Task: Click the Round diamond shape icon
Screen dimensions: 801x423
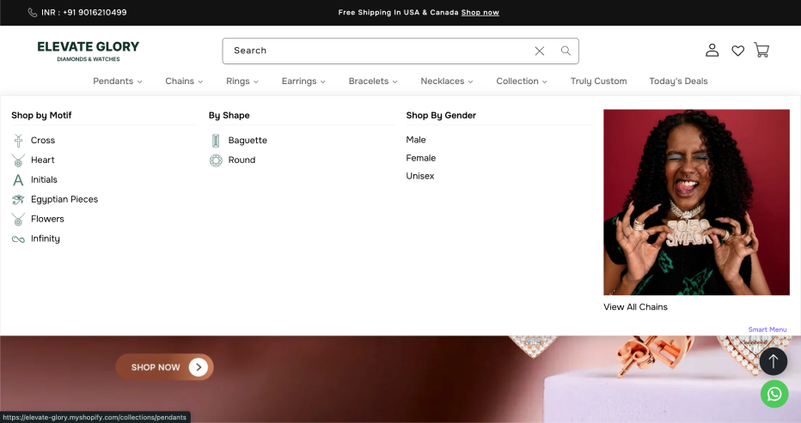Action: click(216, 160)
